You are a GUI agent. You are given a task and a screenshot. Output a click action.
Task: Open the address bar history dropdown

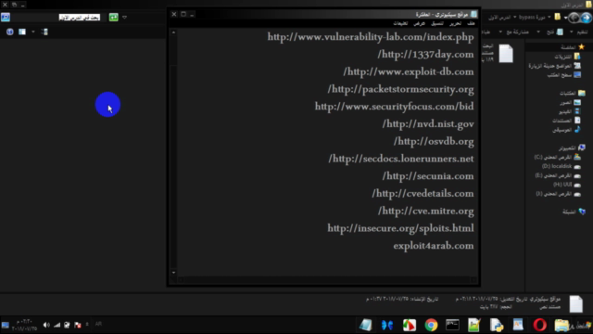click(x=125, y=18)
